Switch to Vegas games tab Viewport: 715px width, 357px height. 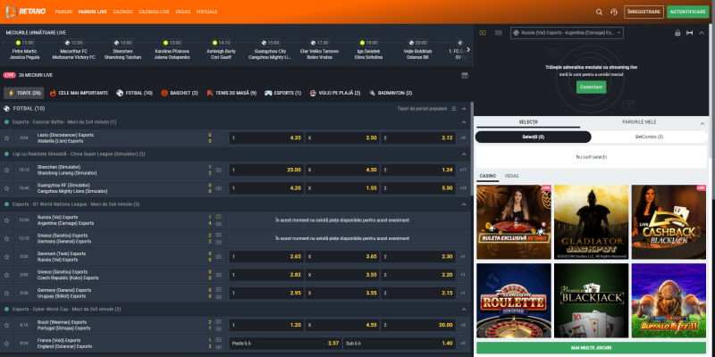(511, 176)
